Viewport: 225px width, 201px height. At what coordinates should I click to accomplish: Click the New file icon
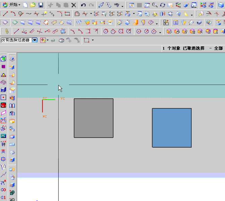click(x=26, y=5)
